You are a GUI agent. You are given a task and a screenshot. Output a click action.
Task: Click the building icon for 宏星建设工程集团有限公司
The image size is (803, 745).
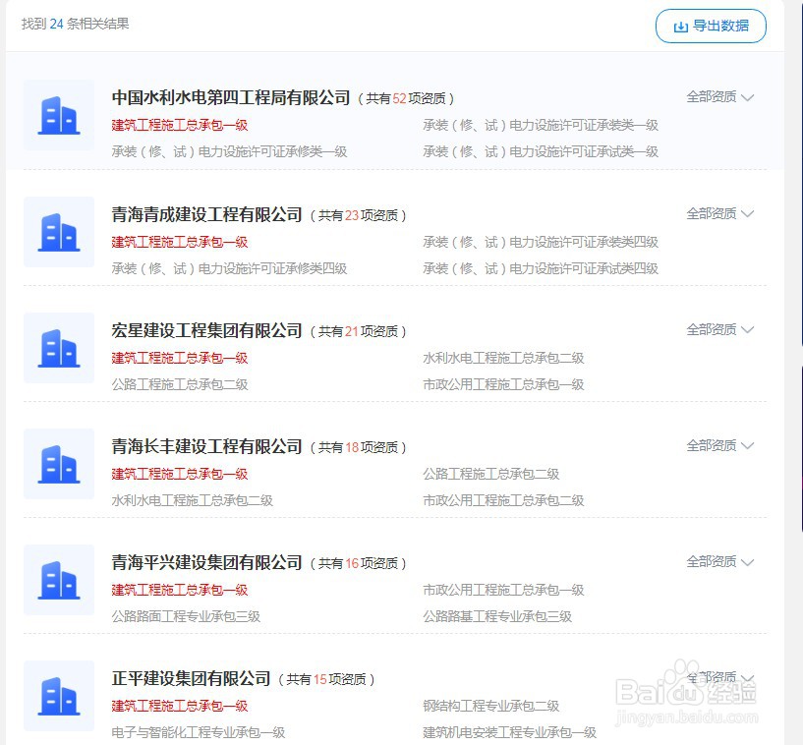58,348
